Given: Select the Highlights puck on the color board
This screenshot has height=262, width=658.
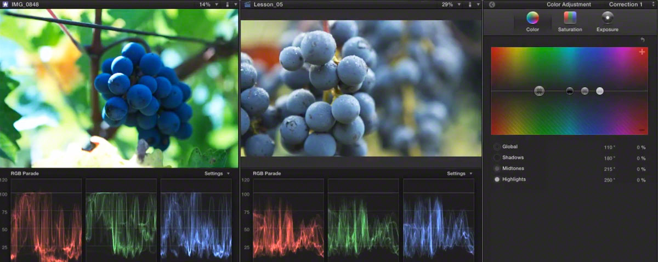Looking at the screenshot, I should [x=599, y=91].
